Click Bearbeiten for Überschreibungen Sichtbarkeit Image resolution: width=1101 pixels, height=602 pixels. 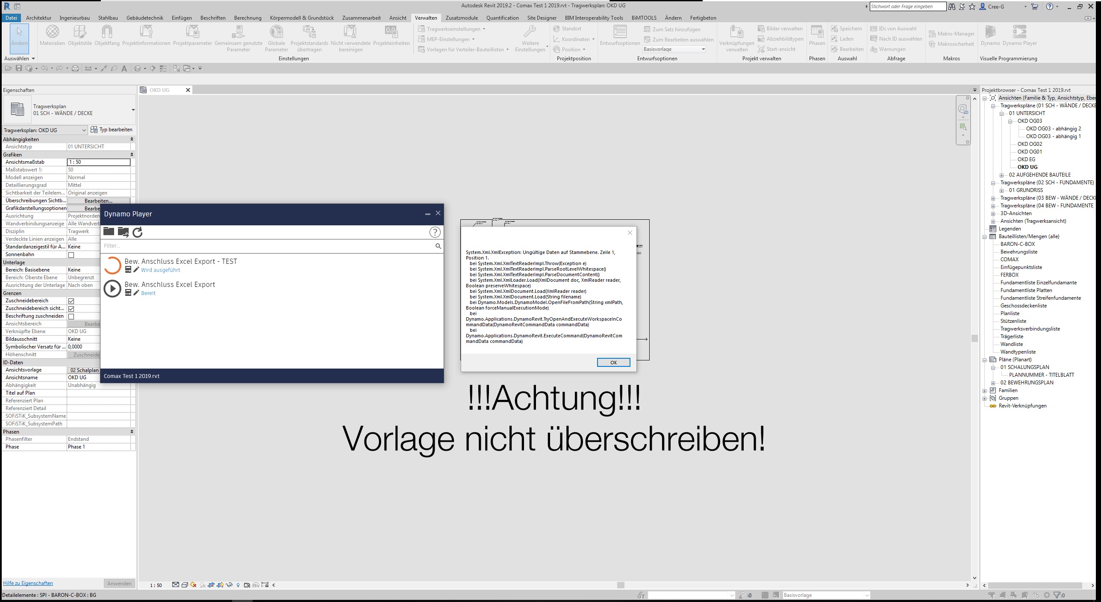point(98,201)
